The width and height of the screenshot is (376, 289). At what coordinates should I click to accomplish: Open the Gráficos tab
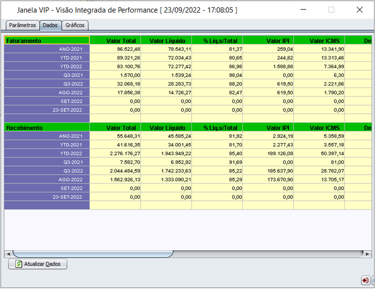[x=76, y=25]
